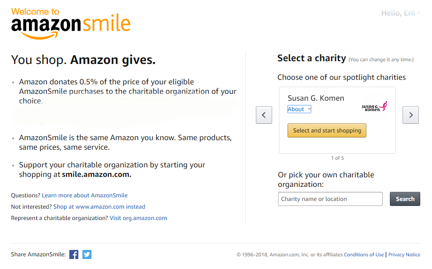This screenshot has width=432, height=269.
Task: Follow Shop at www.amazon.com instead link
Action: point(99,207)
